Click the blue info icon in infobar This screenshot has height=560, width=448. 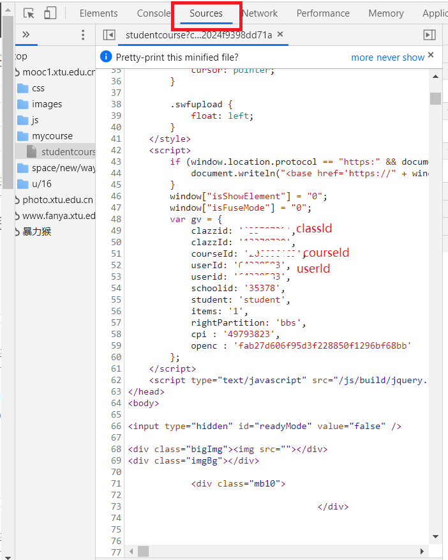pos(107,57)
